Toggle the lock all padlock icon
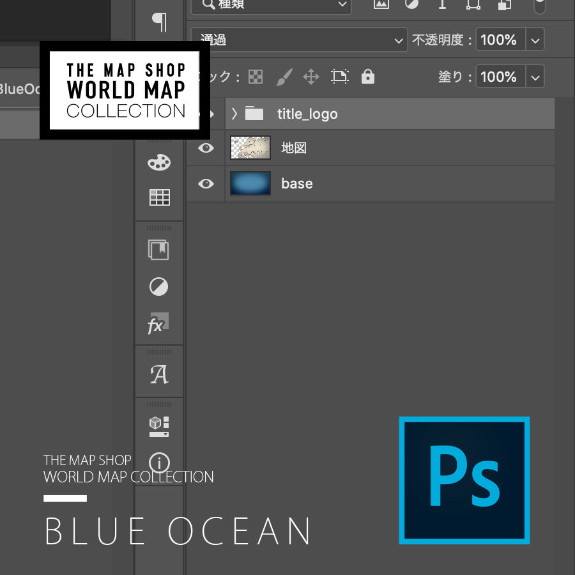 pos(368,76)
